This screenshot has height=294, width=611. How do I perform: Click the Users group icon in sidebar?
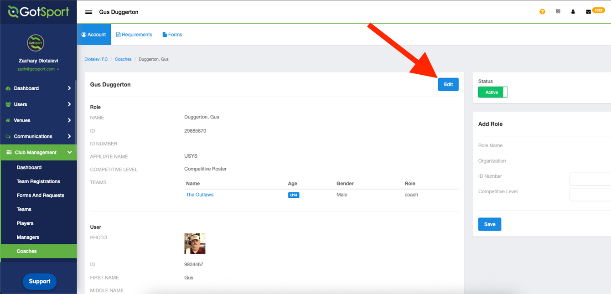click(8, 104)
